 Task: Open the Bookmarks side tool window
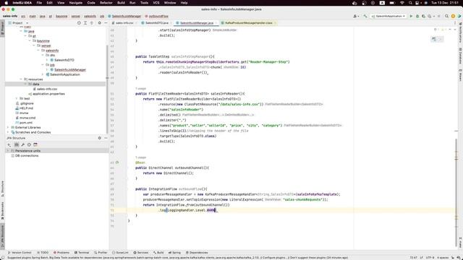[3, 211]
